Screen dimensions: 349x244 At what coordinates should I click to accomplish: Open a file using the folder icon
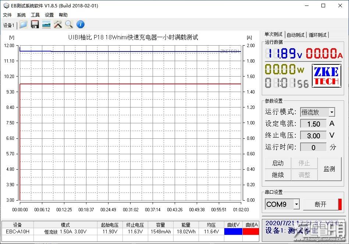coord(23,24)
